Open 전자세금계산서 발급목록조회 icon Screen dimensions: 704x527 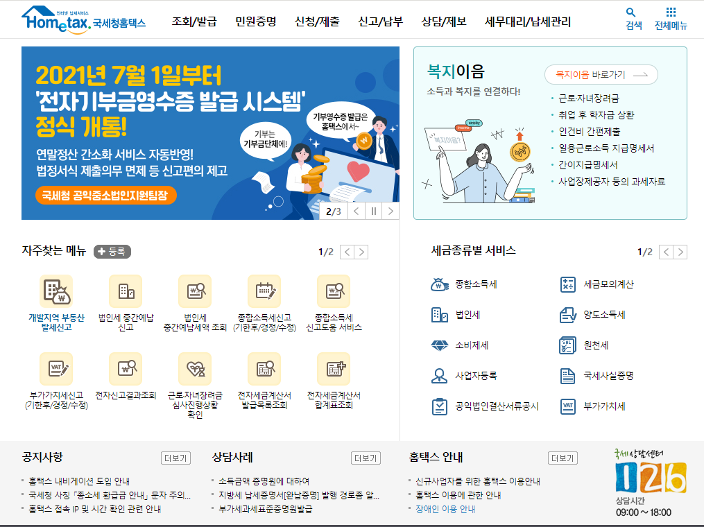pos(264,369)
